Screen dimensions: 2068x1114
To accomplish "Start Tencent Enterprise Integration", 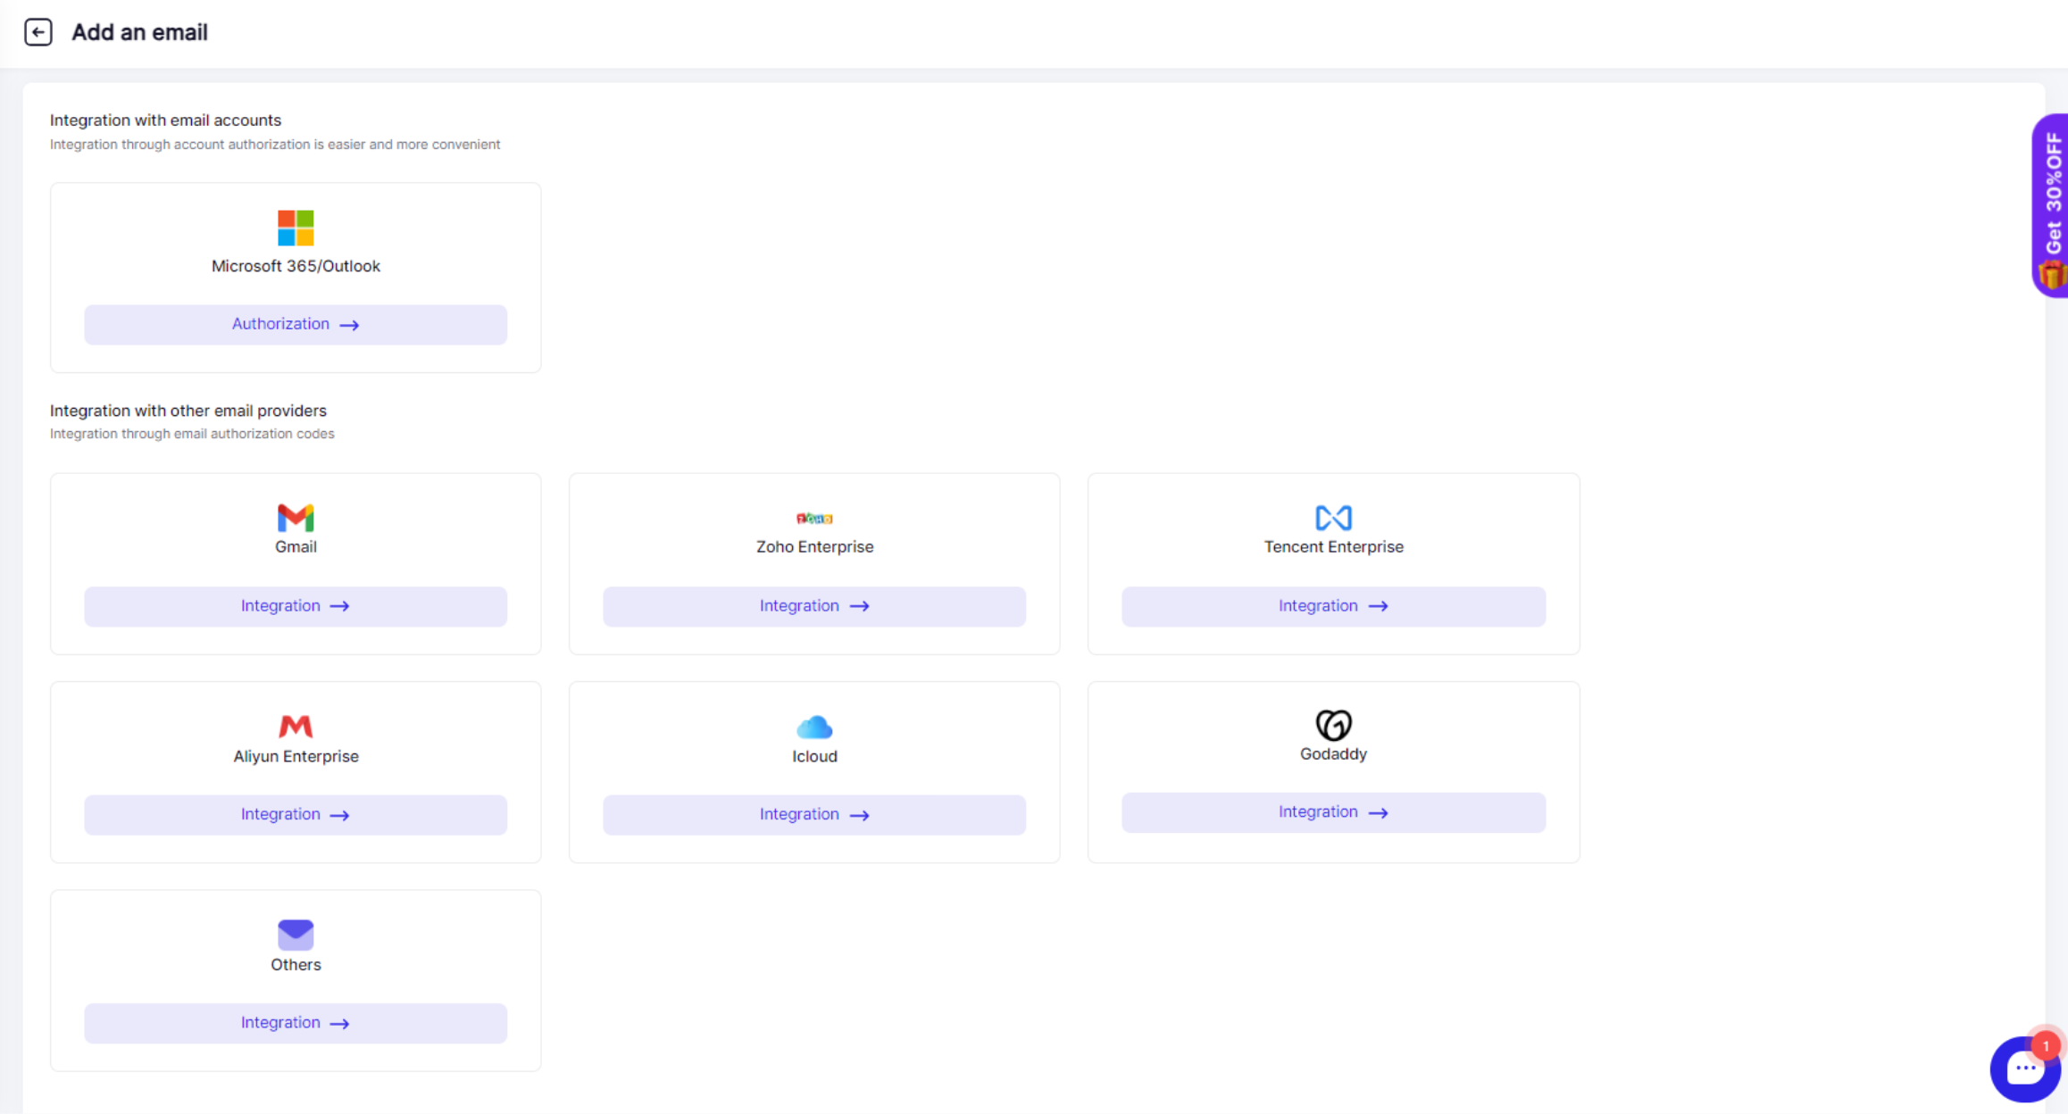I will tap(1333, 606).
